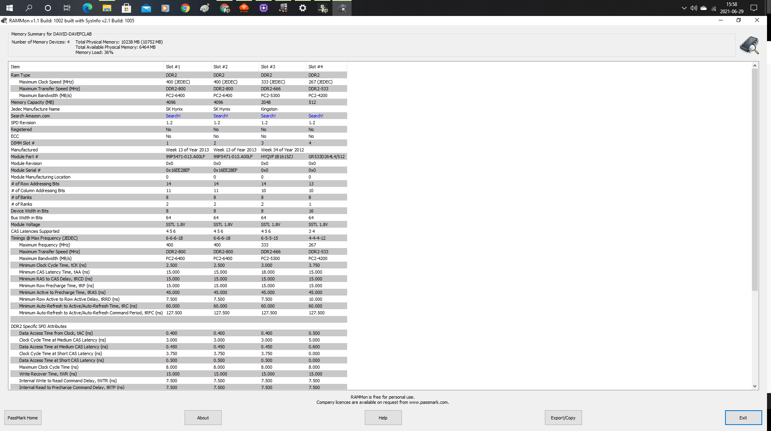Show hidden system tray icons
The image size is (771, 431).
684,8
